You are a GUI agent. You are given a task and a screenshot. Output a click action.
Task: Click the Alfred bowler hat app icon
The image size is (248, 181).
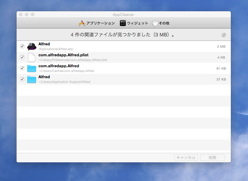(32, 46)
